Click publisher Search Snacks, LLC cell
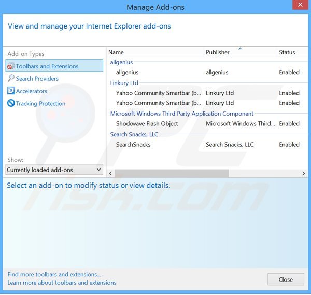 point(230,145)
